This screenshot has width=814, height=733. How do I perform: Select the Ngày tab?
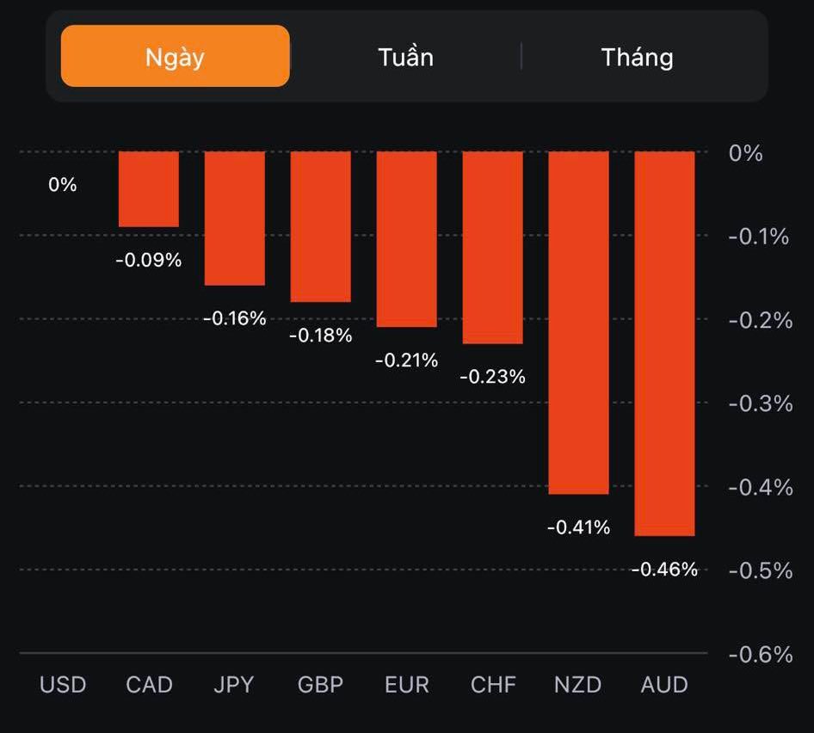click(175, 57)
